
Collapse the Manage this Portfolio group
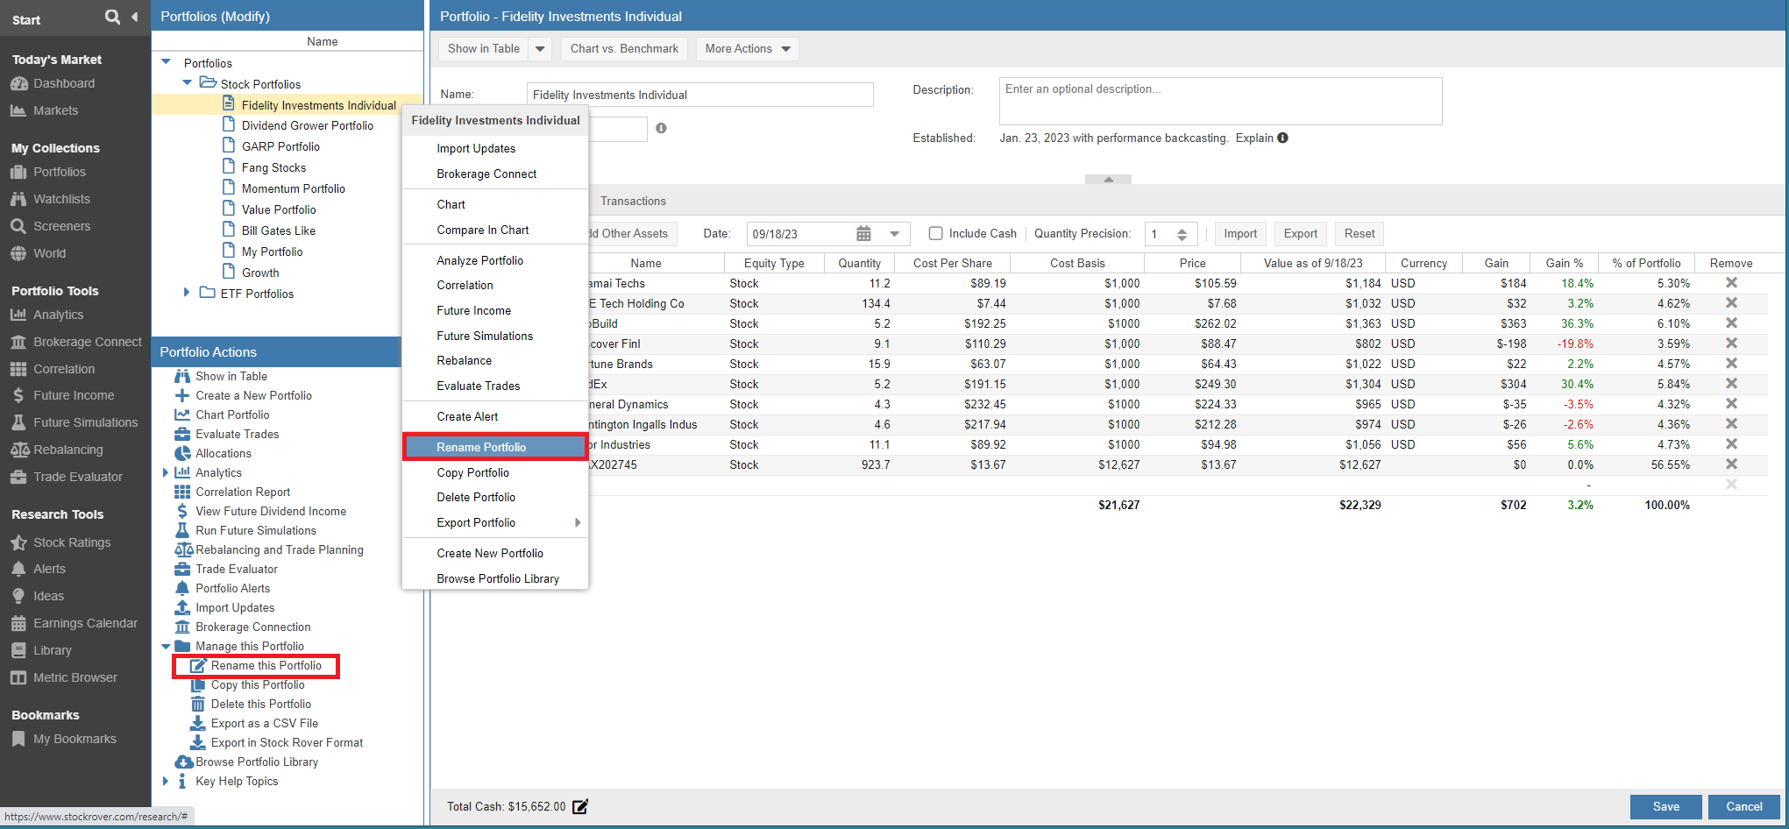coord(166,647)
